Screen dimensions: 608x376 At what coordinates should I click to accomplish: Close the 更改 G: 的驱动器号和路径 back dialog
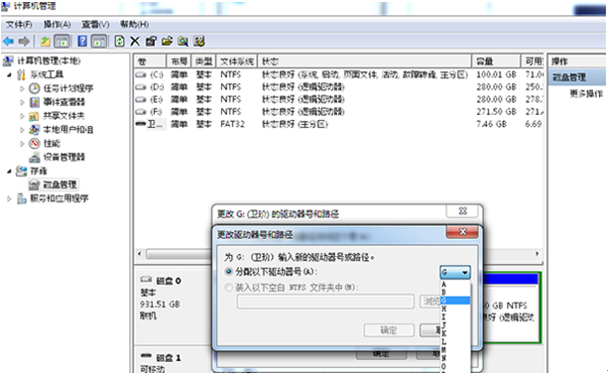pyautogui.click(x=462, y=211)
